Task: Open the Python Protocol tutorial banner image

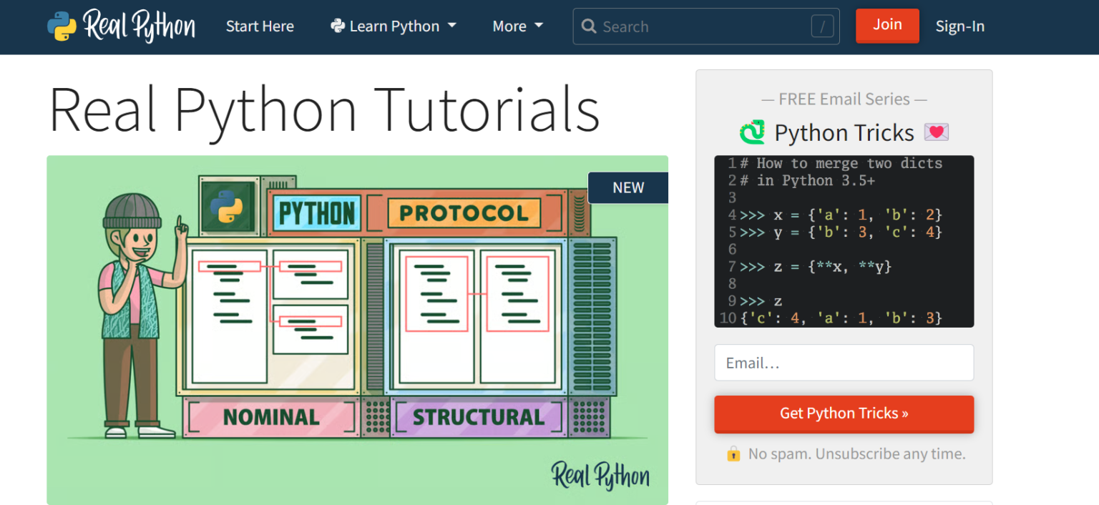Action: tap(357, 329)
